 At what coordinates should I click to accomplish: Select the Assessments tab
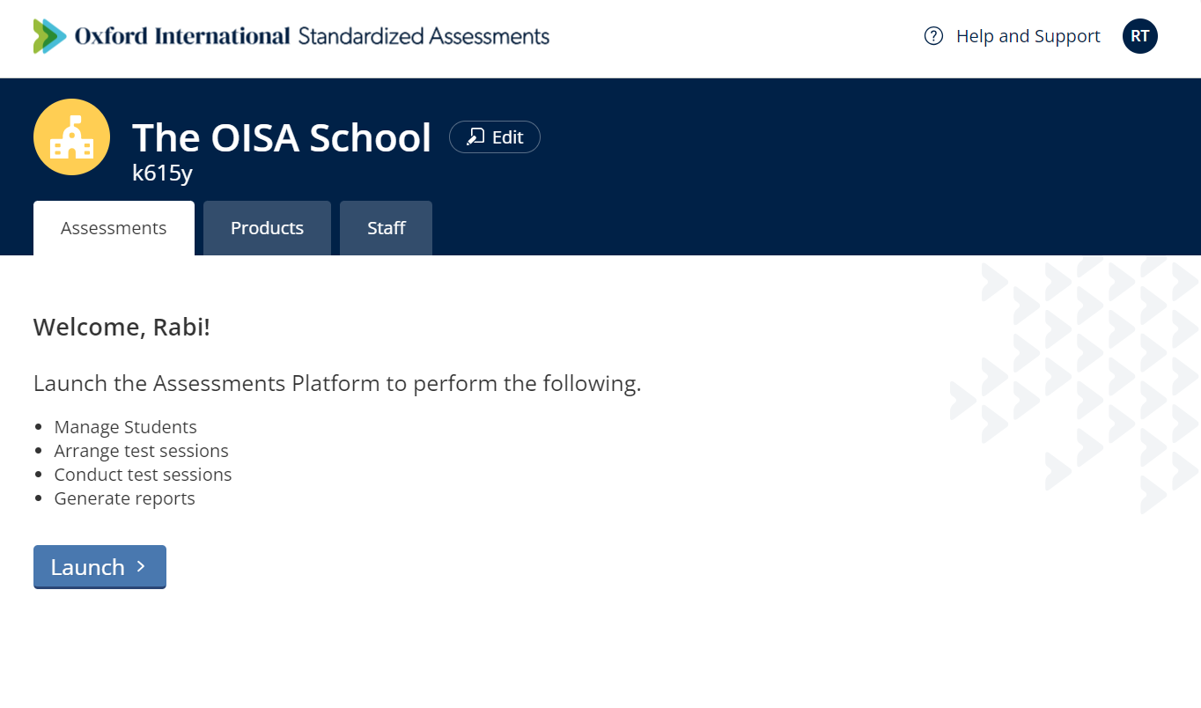pyautogui.click(x=114, y=227)
